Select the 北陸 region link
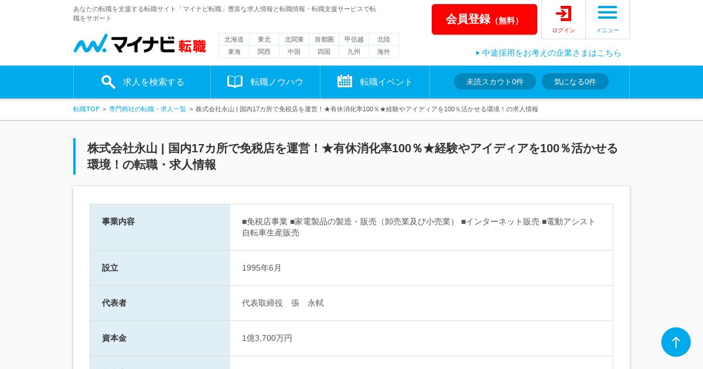This screenshot has height=369, width=703. [384, 39]
